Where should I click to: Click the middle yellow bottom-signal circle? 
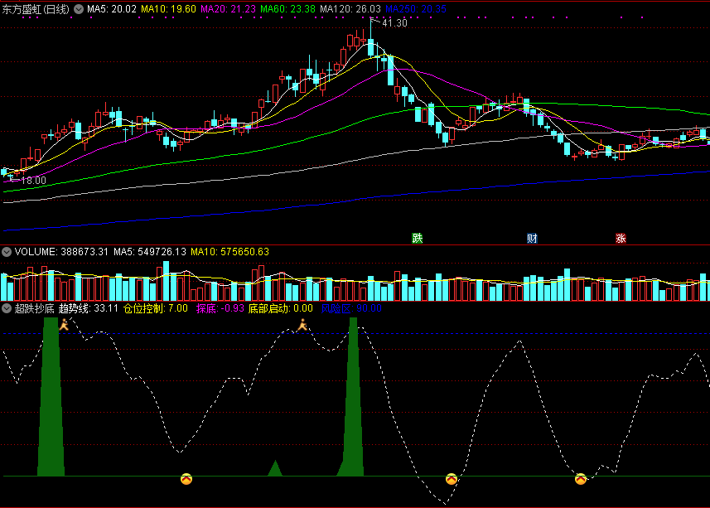451,479
